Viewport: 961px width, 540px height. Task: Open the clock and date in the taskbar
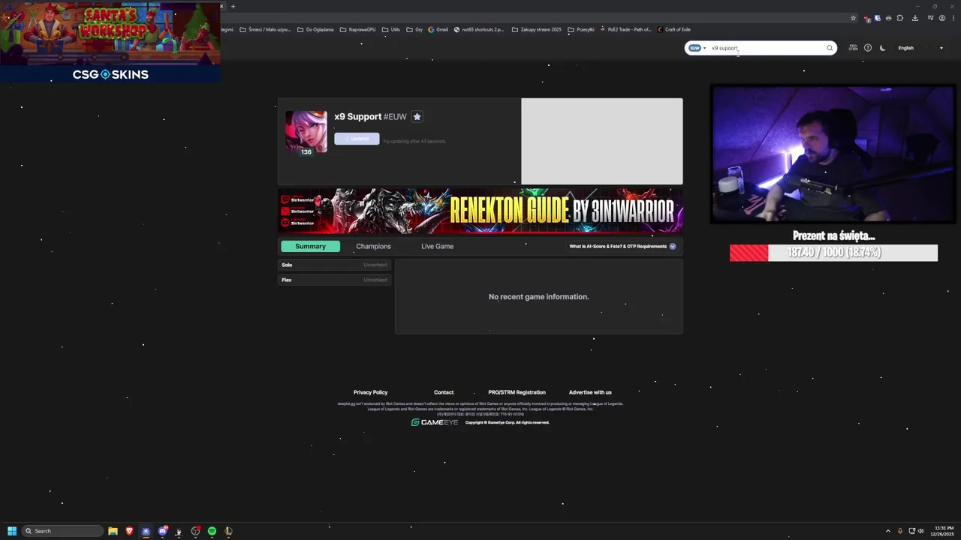coord(941,531)
